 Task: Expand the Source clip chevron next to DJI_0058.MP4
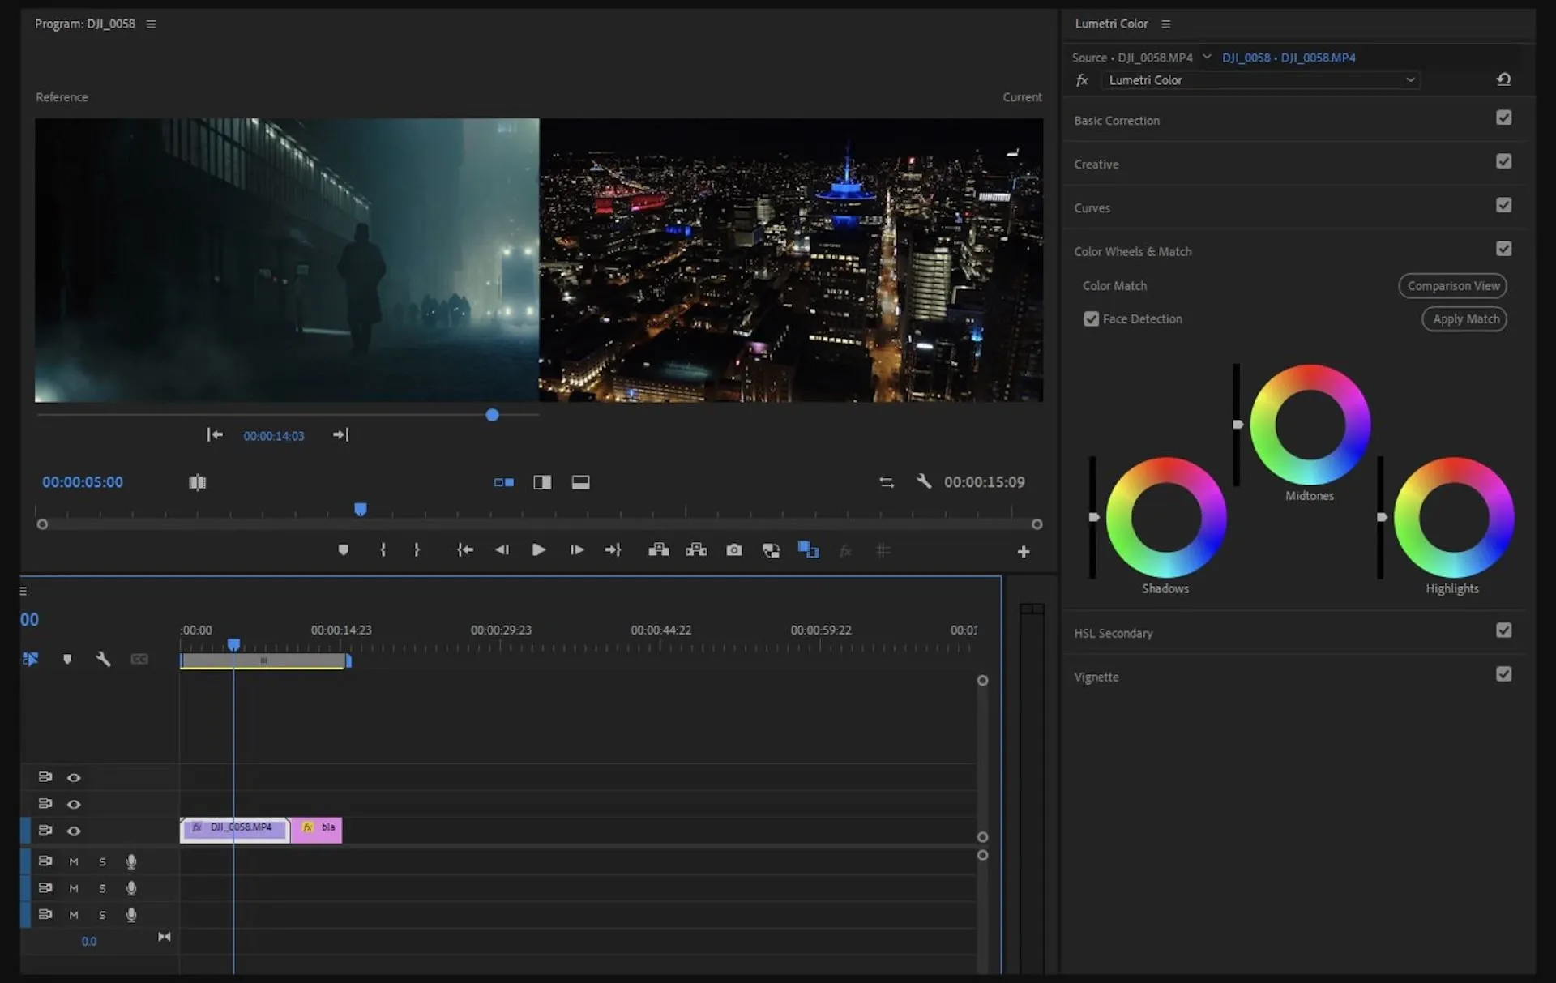click(1208, 57)
